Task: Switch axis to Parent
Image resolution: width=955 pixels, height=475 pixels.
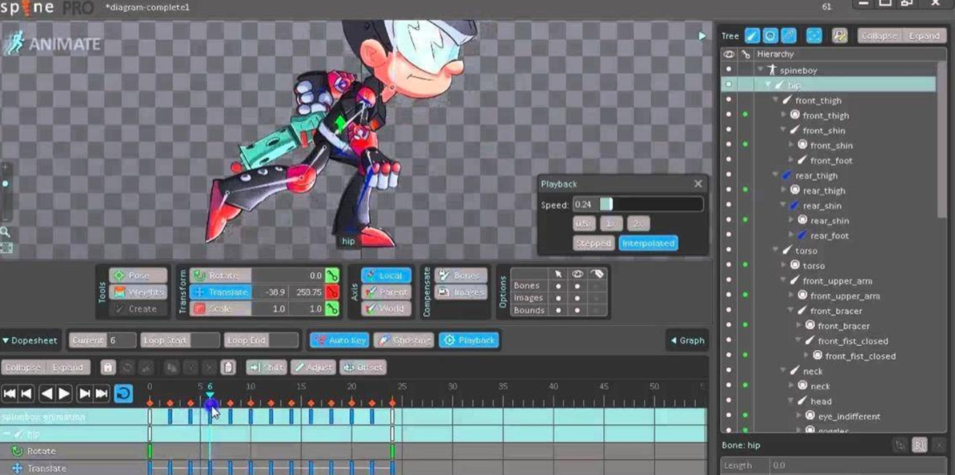Action: click(x=386, y=292)
